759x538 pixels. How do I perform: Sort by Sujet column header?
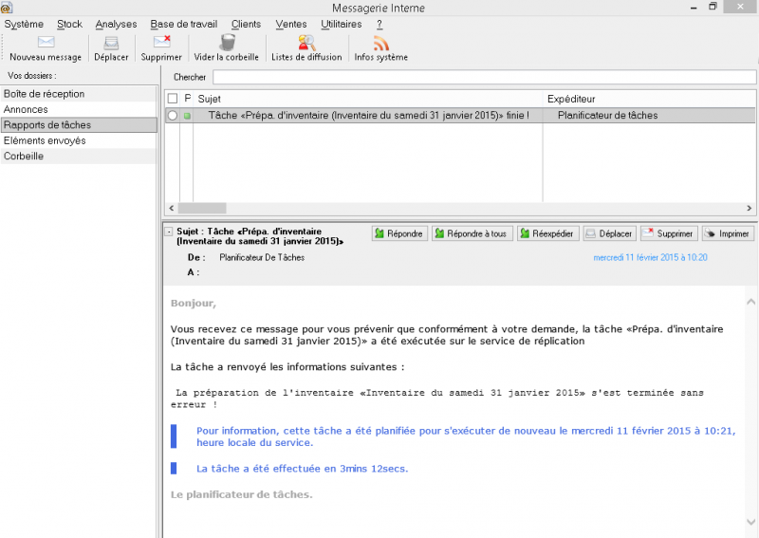(x=368, y=99)
